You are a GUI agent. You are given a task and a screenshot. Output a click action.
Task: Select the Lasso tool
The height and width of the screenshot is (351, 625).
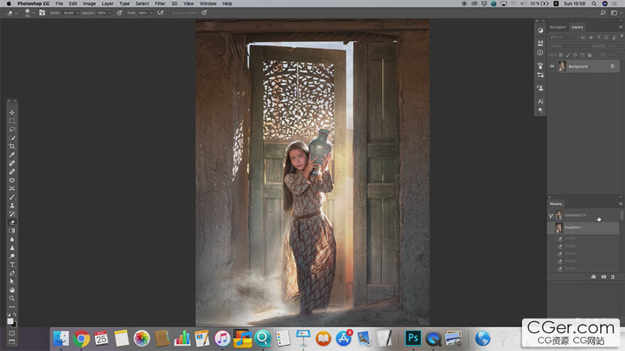point(12,129)
